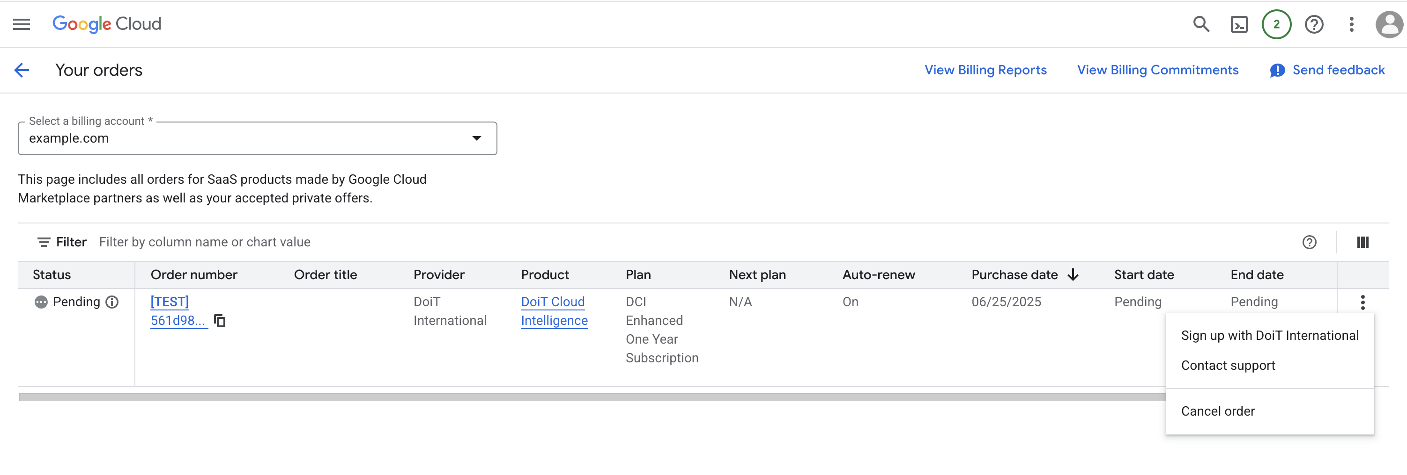This screenshot has height=475, width=1407.
Task: Choose Sign up with DoiT International
Action: tap(1269, 335)
